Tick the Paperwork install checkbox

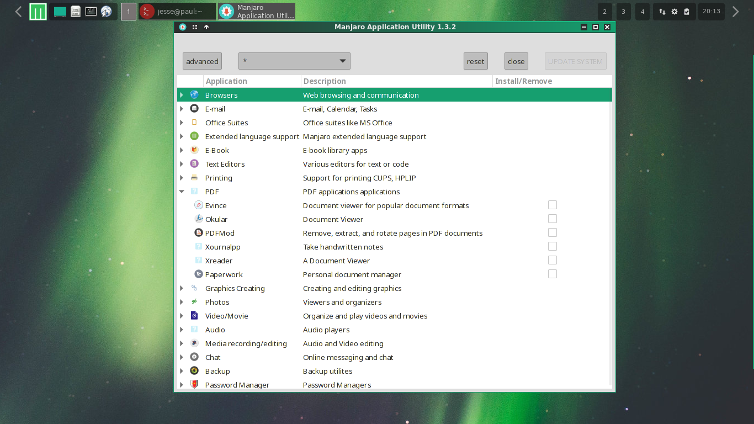coord(553,274)
